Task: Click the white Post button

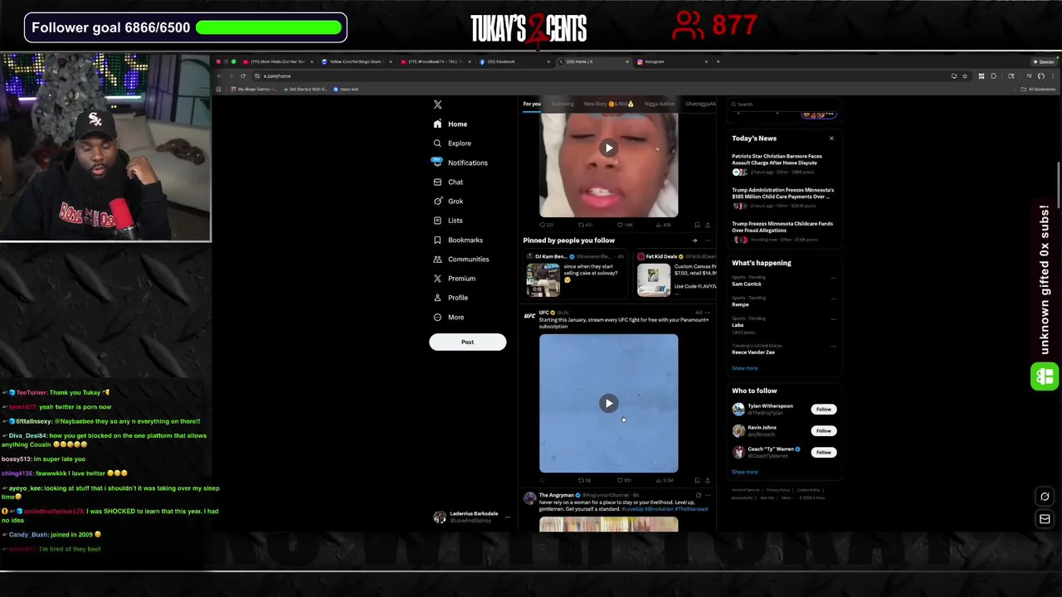Action: click(x=467, y=342)
